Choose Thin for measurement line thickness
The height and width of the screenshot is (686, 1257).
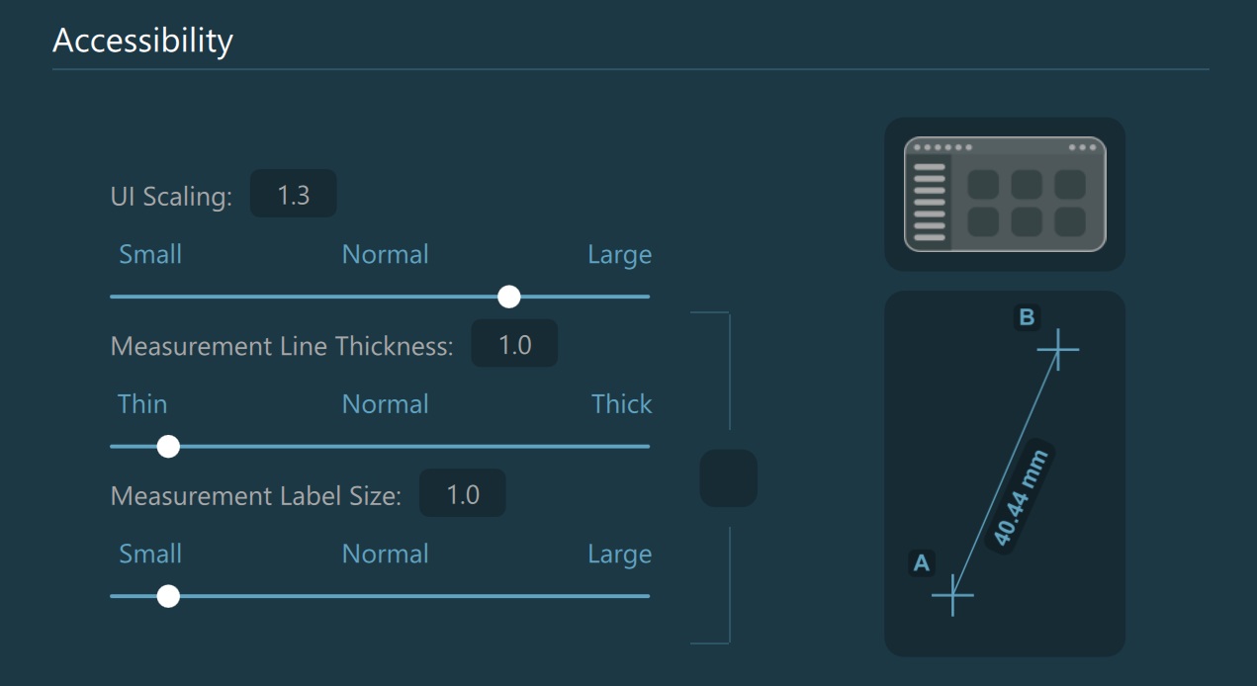142,404
